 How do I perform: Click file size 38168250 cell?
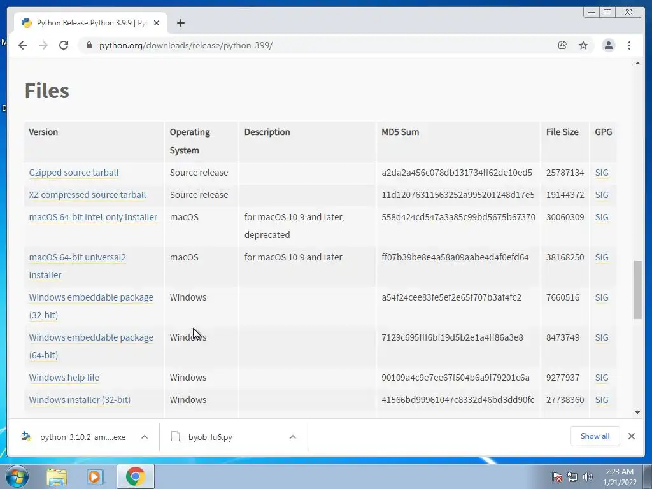(565, 257)
